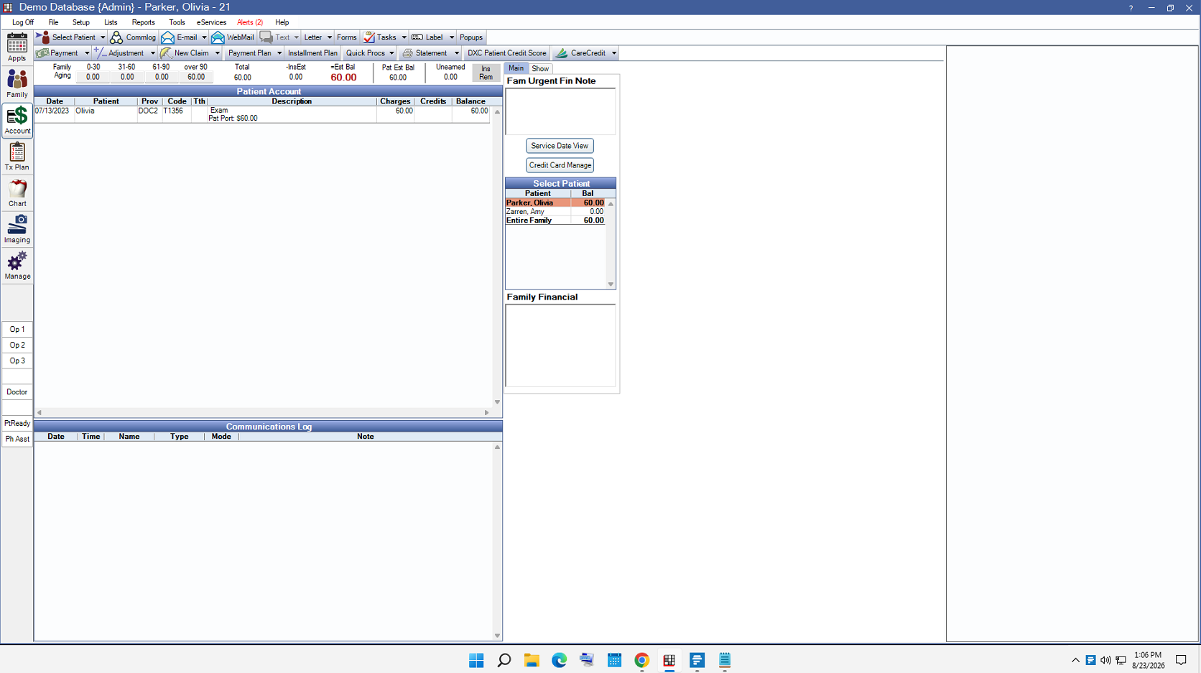Image resolution: width=1201 pixels, height=673 pixels.
Task: Click the E-mail toolbar button
Action: [x=180, y=37]
